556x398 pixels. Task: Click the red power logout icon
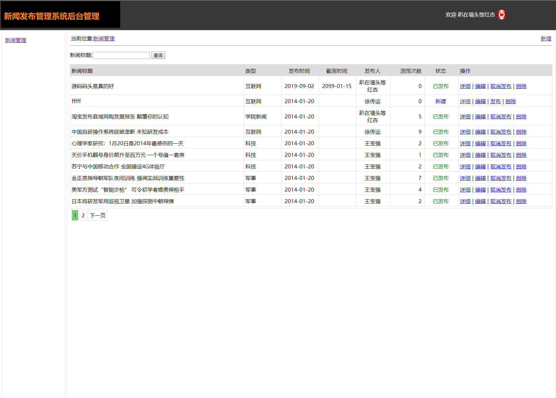point(502,15)
